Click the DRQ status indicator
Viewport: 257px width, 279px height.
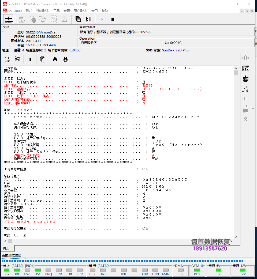(48, 270)
